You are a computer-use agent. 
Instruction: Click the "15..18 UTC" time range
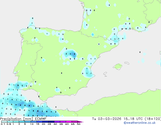(133, 119)
